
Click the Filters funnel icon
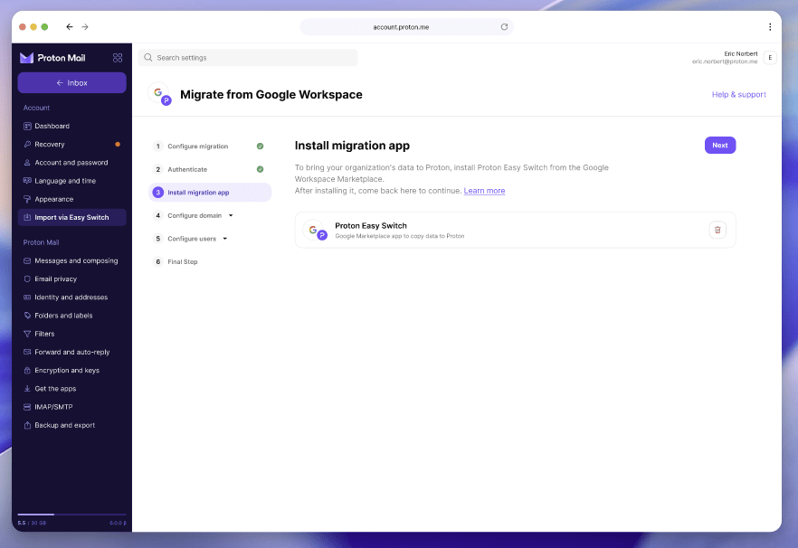click(x=27, y=335)
